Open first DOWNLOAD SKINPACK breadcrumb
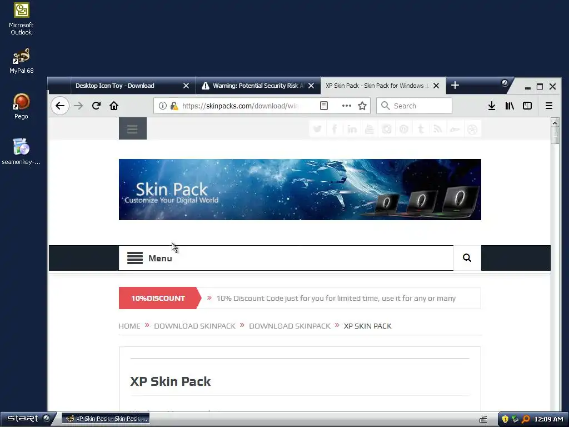This screenshot has width=569, height=427. click(x=194, y=326)
